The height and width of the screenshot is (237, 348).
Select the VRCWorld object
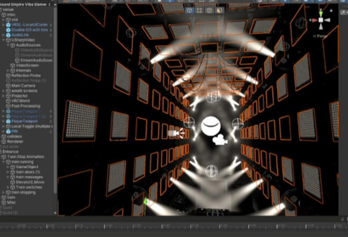20,101
